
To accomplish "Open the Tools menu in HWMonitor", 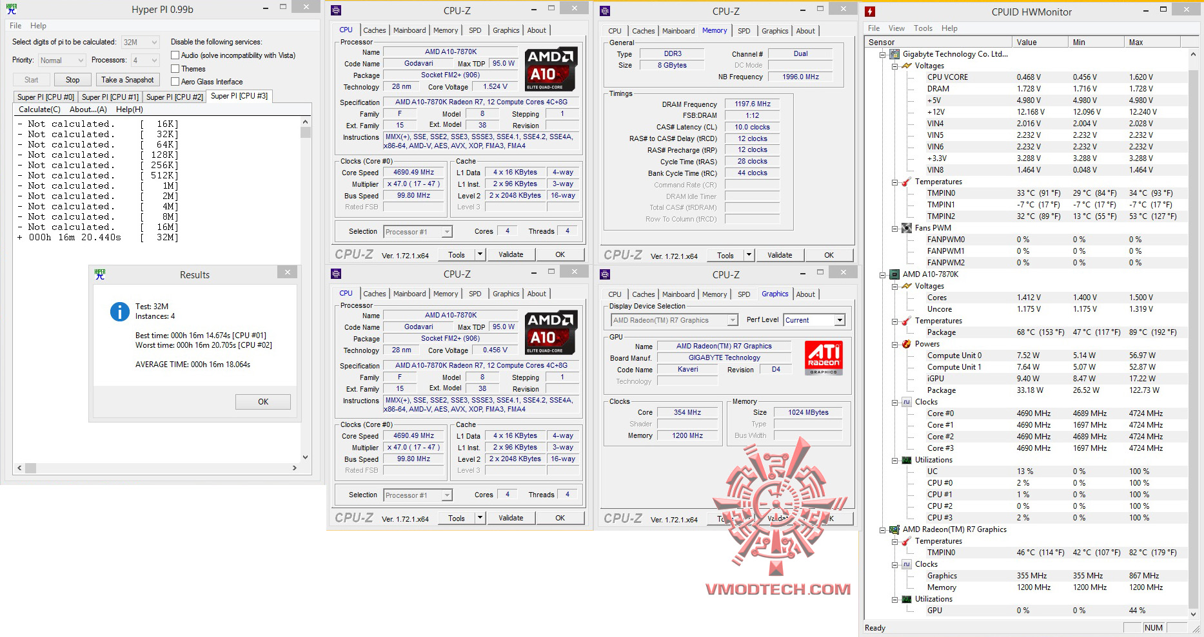I will click(923, 28).
